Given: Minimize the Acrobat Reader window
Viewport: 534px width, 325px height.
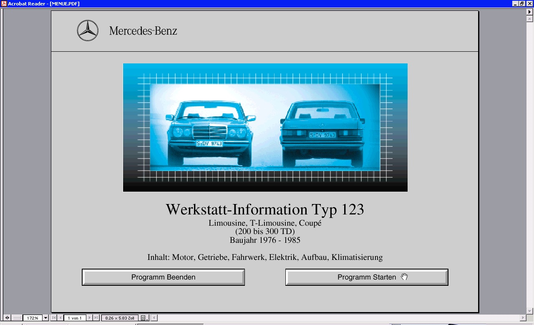Looking at the screenshot, I should [515, 3].
